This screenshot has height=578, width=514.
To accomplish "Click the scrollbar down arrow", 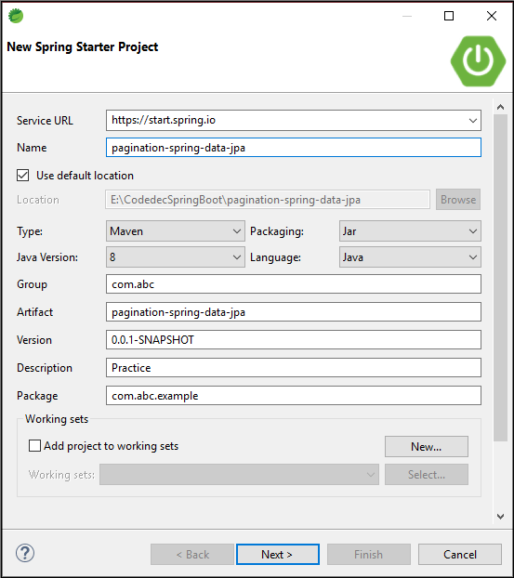I will pos(500,517).
